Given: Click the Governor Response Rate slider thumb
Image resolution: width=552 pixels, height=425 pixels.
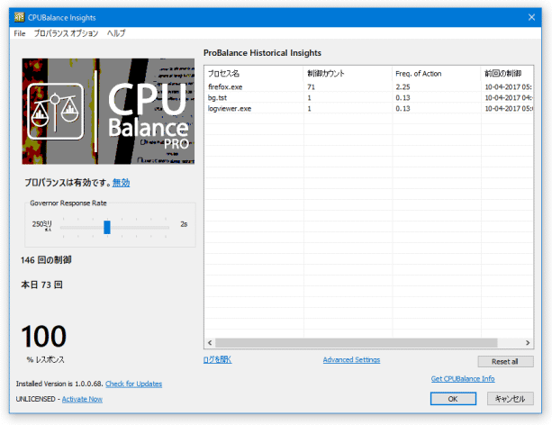Looking at the screenshot, I should pos(107,227).
